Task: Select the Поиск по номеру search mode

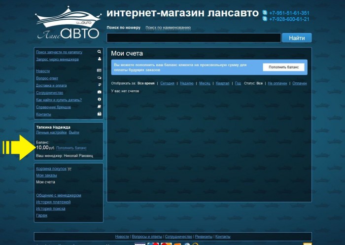Action: coord(123,28)
